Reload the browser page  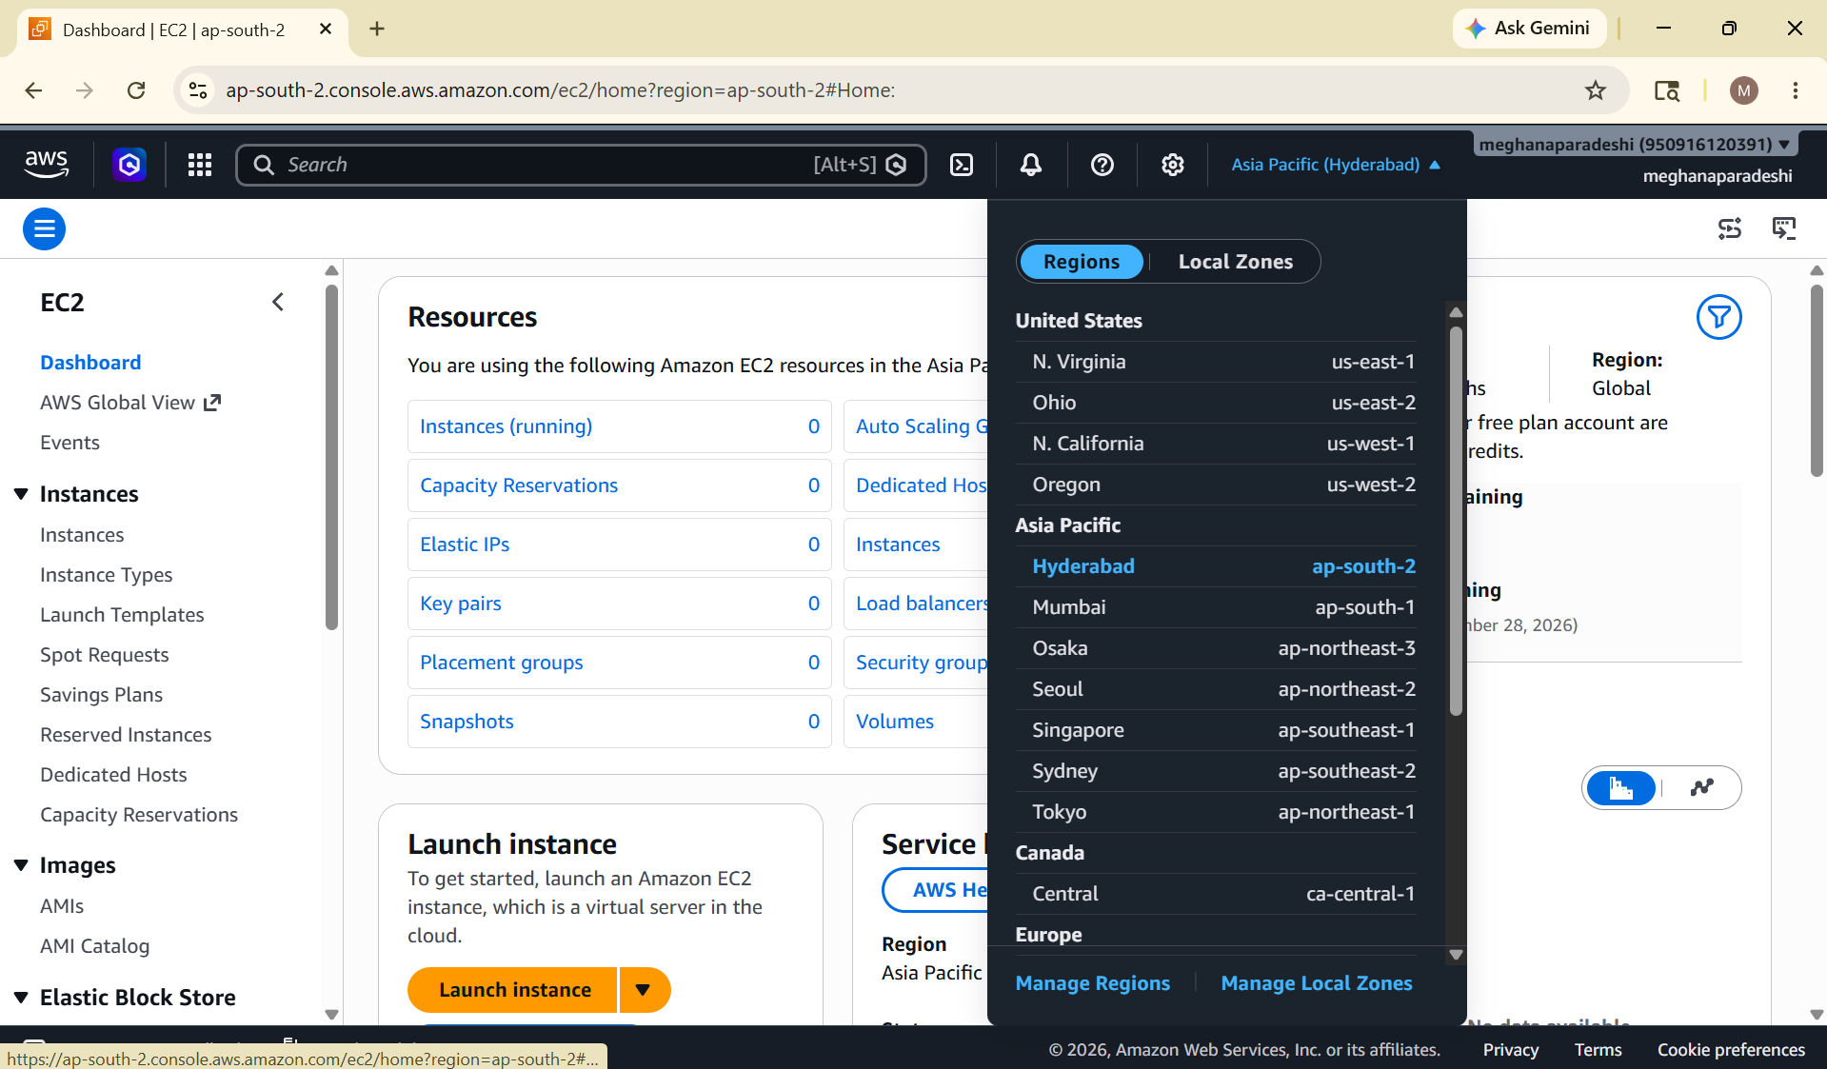136,90
